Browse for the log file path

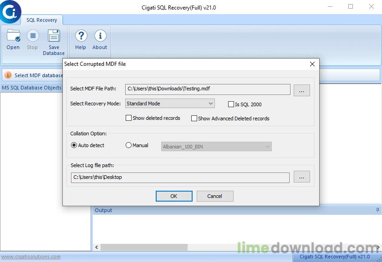pyautogui.click(x=301, y=177)
